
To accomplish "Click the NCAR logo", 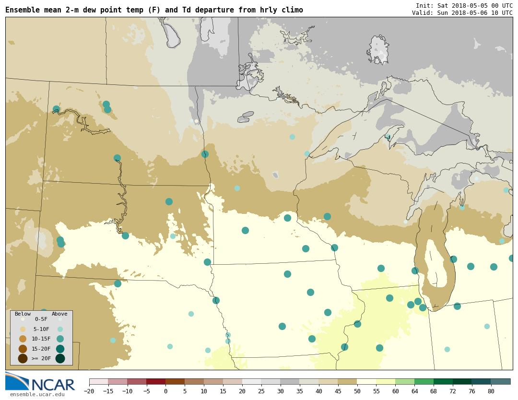I will pos(40,382).
